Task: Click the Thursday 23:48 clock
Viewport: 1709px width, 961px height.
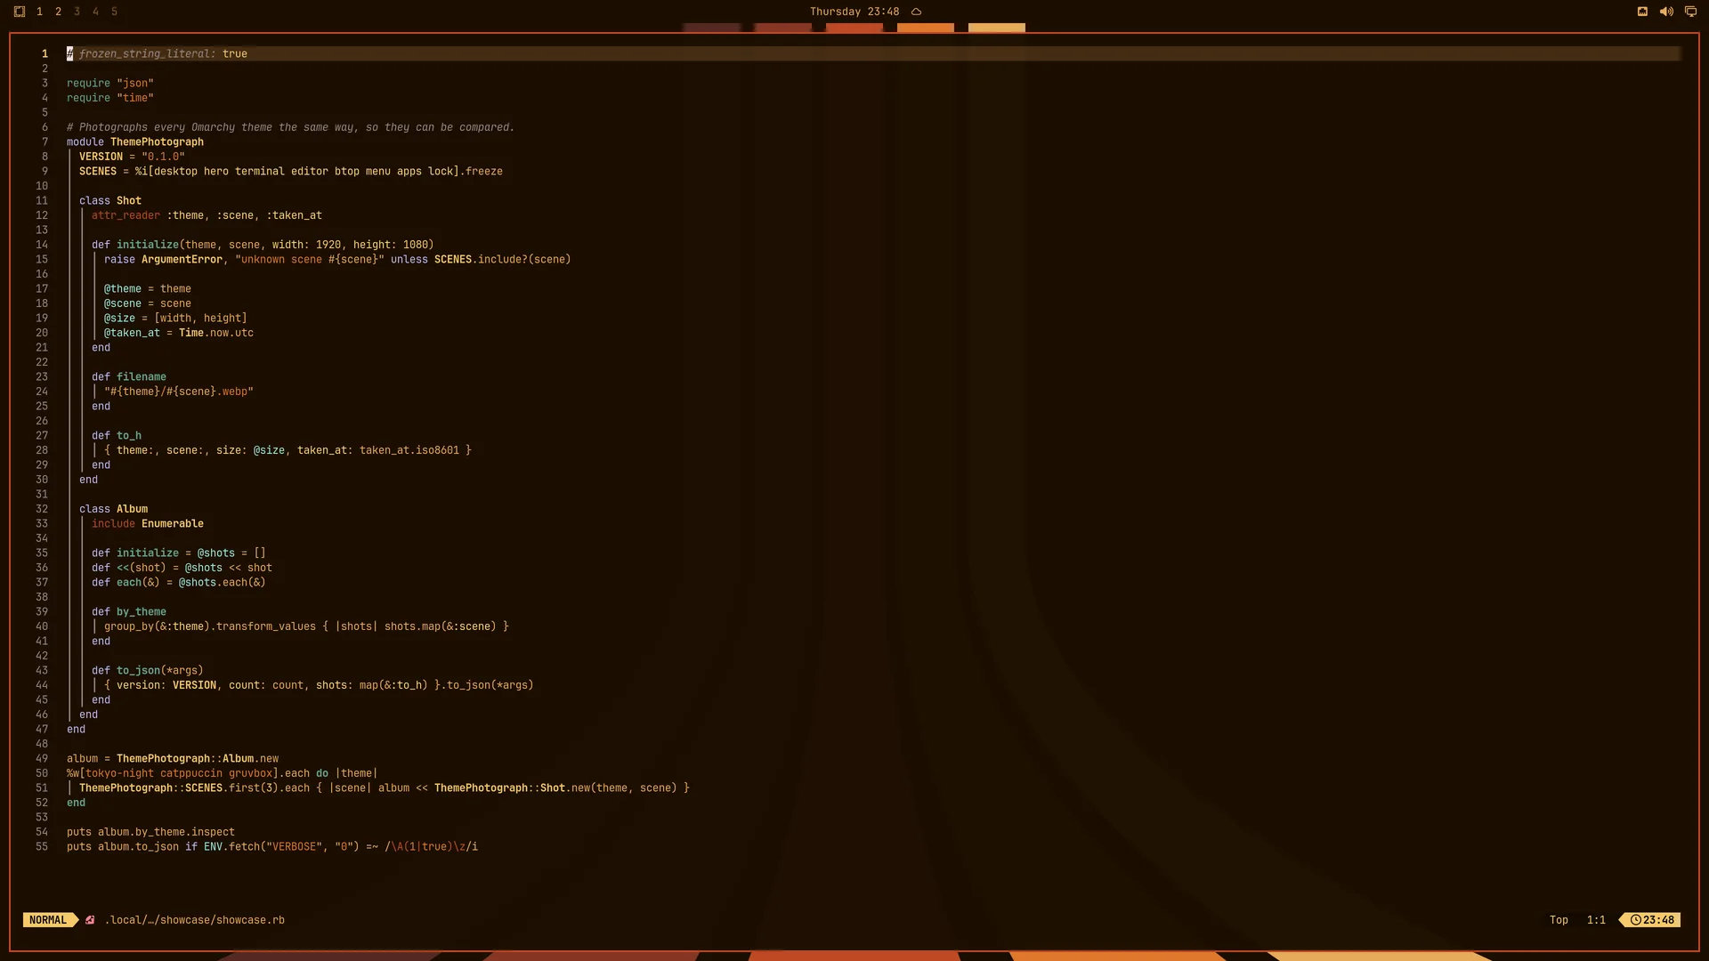Action: tap(854, 12)
